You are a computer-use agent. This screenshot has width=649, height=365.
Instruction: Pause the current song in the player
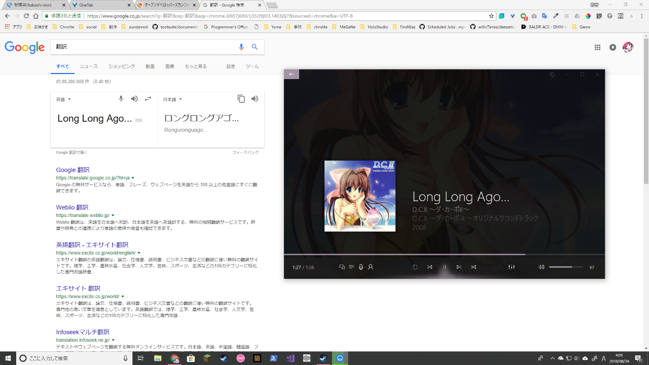coord(445,267)
